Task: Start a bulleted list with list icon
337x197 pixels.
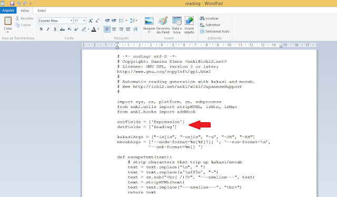Action: [x=122, y=21]
